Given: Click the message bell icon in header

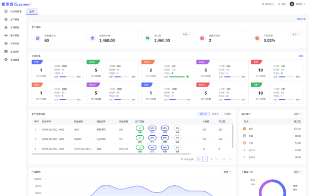Looking at the screenshot, I should (x=279, y=4).
